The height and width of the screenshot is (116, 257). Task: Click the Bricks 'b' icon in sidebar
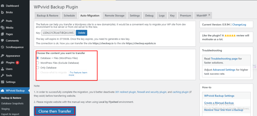(x=3, y=12)
